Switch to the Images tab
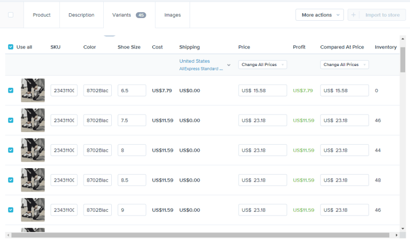 click(173, 15)
